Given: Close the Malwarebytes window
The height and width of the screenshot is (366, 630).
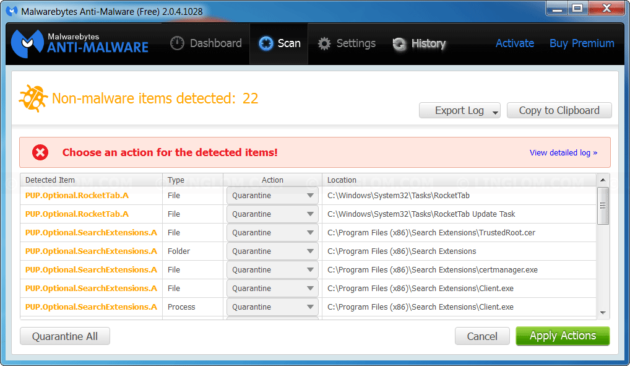Looking at the screenshot, I should coord(606,9).
